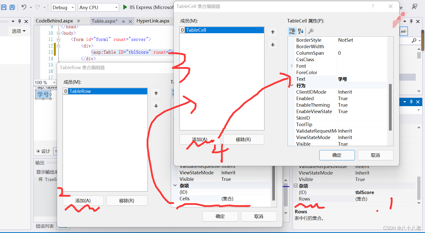Switch to the CodeBehind.aspx tab

coord(54,21)
